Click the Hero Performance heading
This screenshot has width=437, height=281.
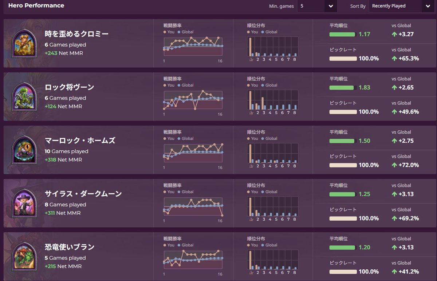coord(36,5)
